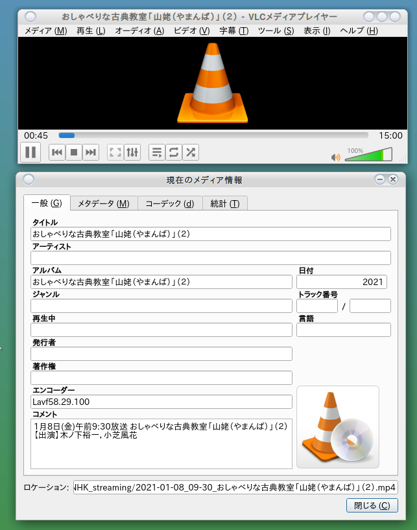417x530 pixels.
Task: Select the 一般 (G) tab
Action: (47, 203)
